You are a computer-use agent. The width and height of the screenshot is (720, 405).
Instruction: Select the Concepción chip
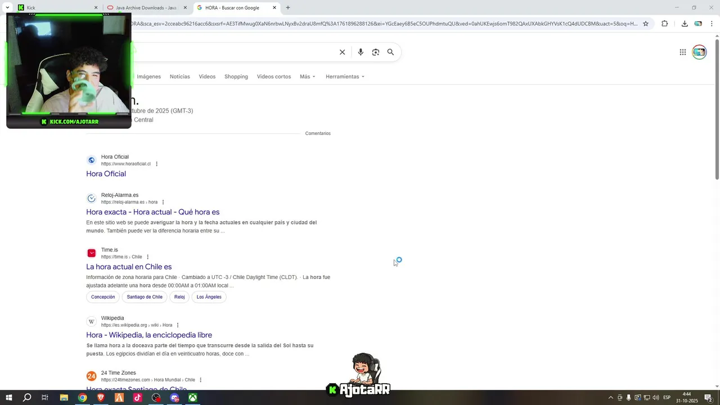click(x=103, y=297)
